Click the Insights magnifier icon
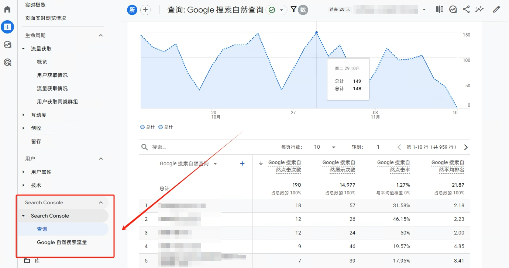The height and width of the screenshot is (268, 509). click(x=453, y=9)
